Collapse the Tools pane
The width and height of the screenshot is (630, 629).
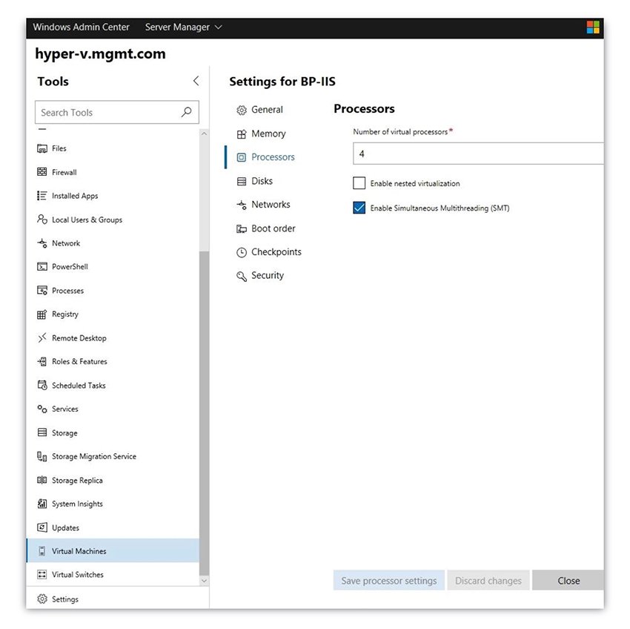click(x=195, y=80)
